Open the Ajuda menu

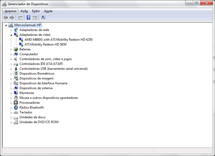pyautogui.click(x=48, y=11)
